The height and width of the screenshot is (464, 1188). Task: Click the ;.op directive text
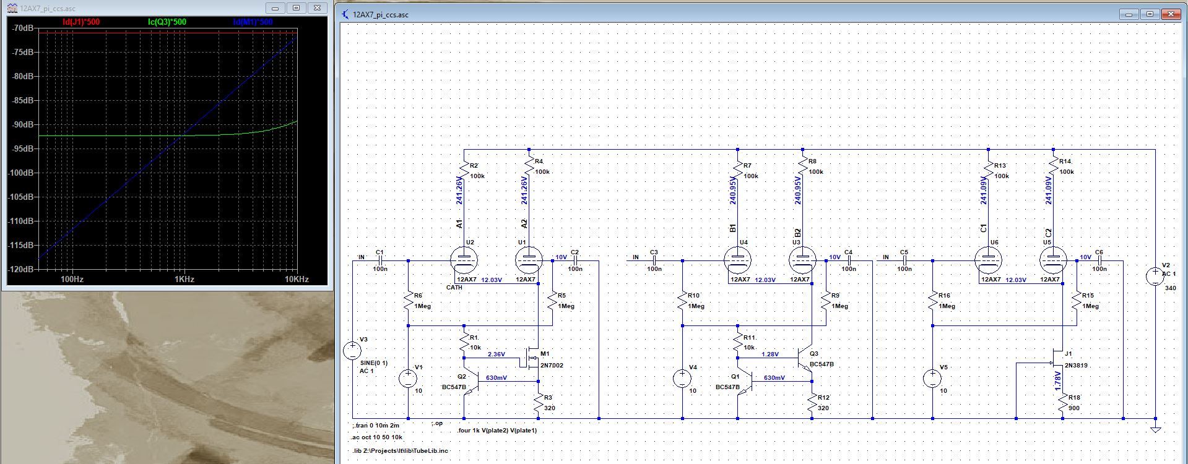437,424
